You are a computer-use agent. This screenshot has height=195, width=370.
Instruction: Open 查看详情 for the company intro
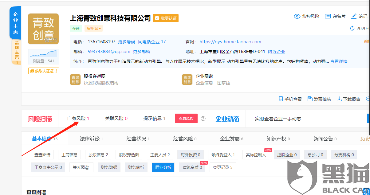point(339,61)
